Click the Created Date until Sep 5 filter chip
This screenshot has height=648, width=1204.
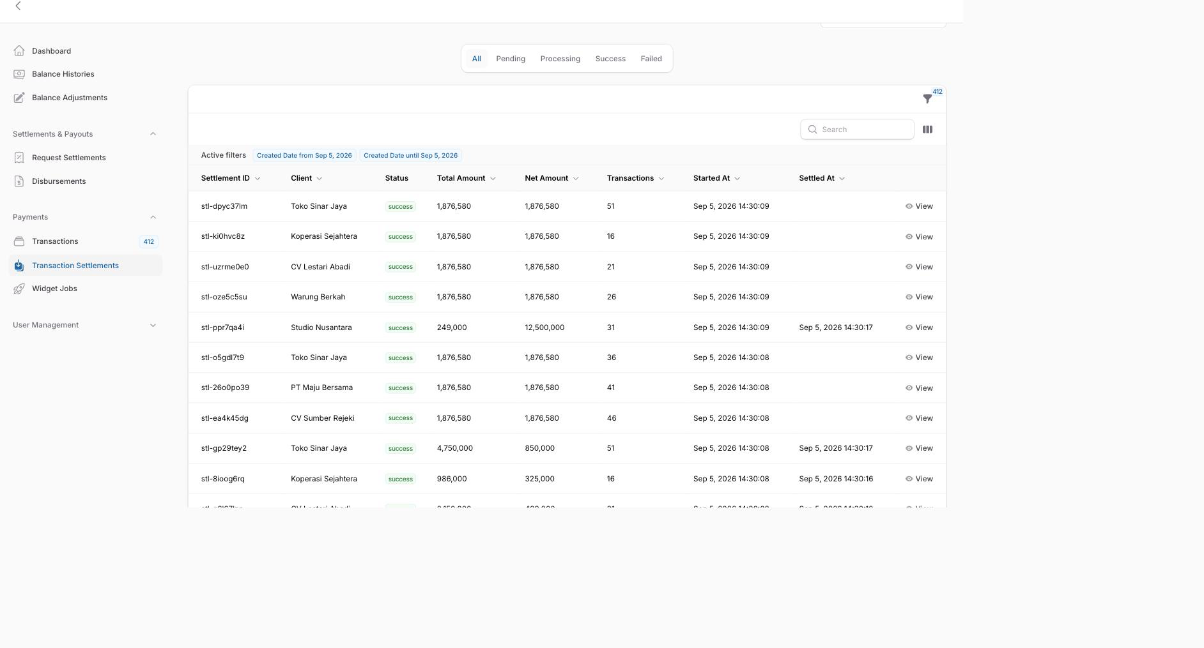tap(411, 156)
